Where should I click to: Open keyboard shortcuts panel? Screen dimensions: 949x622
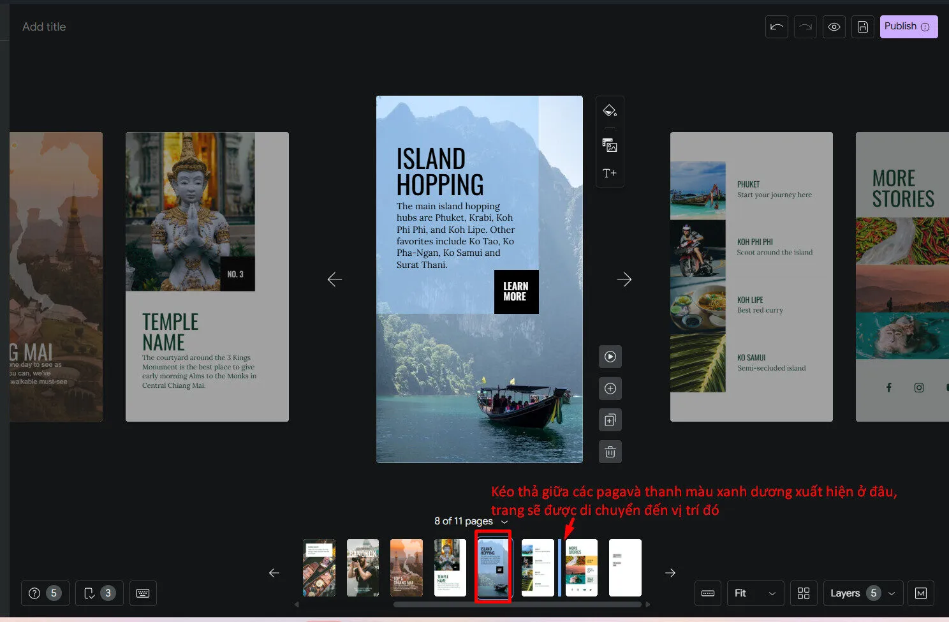point(143,593)
